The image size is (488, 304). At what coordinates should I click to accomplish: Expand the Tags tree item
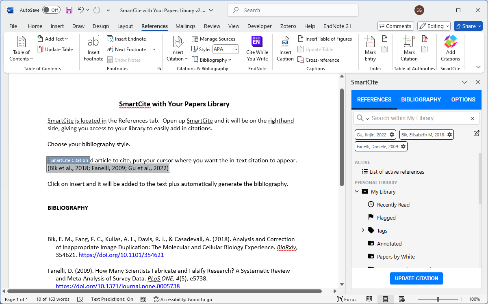pyautogui.click(x=363, y=231)
